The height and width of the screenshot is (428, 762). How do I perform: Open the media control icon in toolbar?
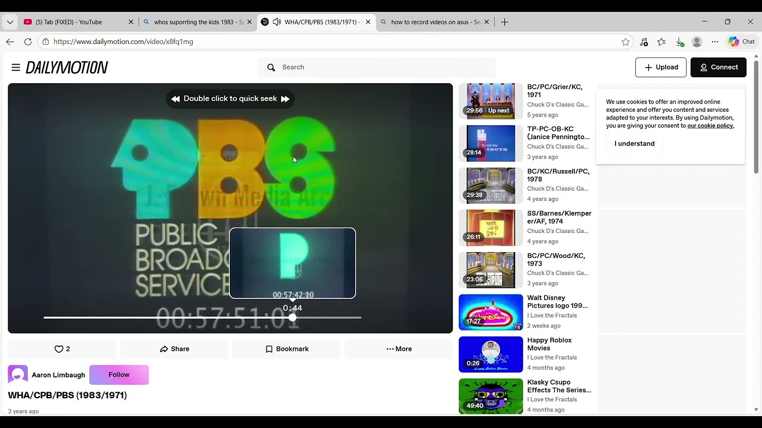click(644, 42)
